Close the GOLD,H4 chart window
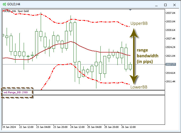181x133 pixels. (174, 5)
